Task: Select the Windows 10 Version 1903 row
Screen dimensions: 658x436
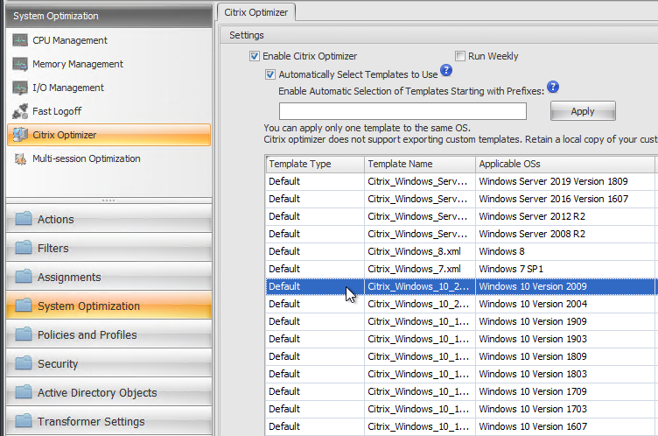Action: click(460, 339)
